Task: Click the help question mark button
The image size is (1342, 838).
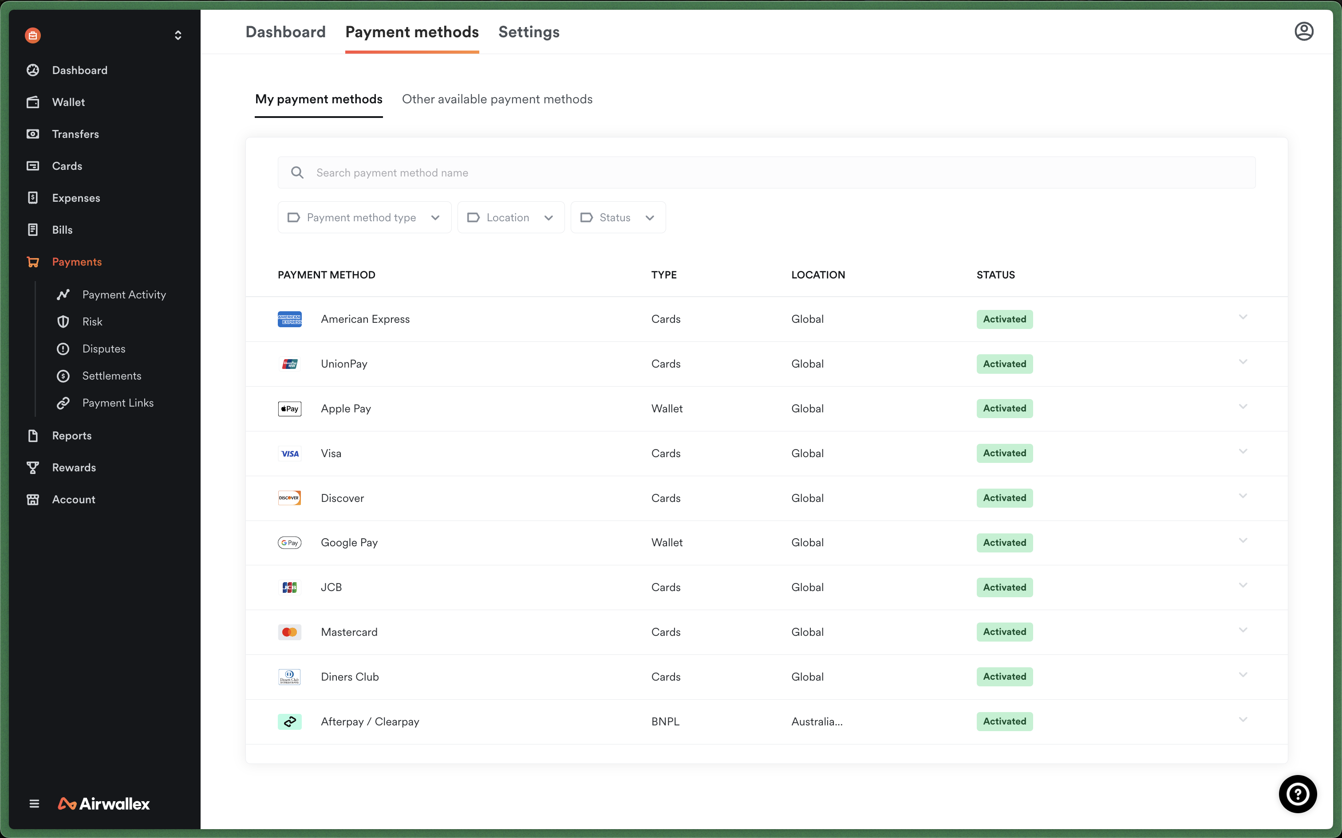Action: click(x=1297, y=794)
